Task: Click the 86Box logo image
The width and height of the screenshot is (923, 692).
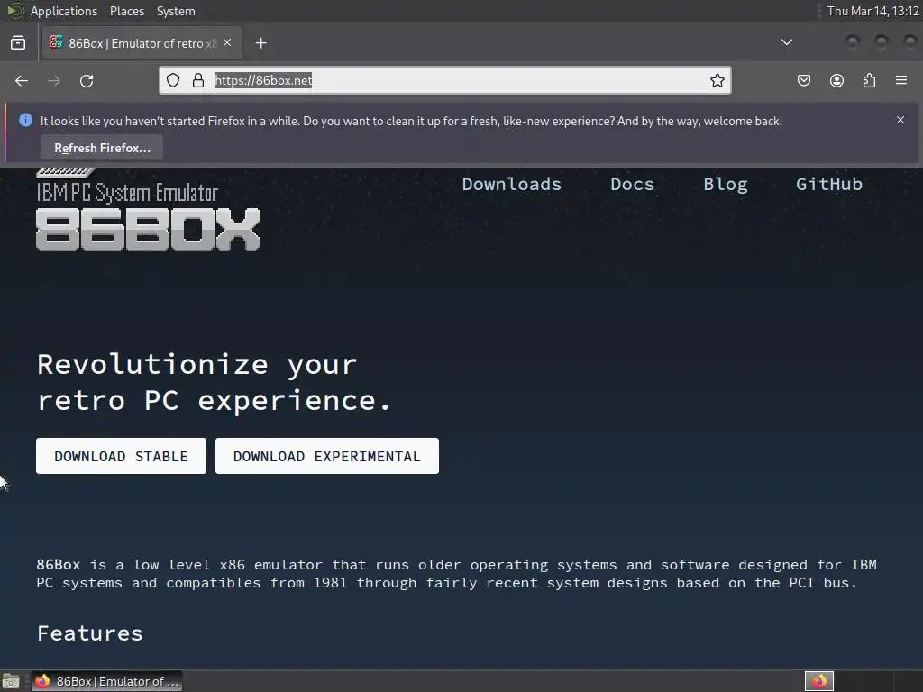Action: (148, 210)
